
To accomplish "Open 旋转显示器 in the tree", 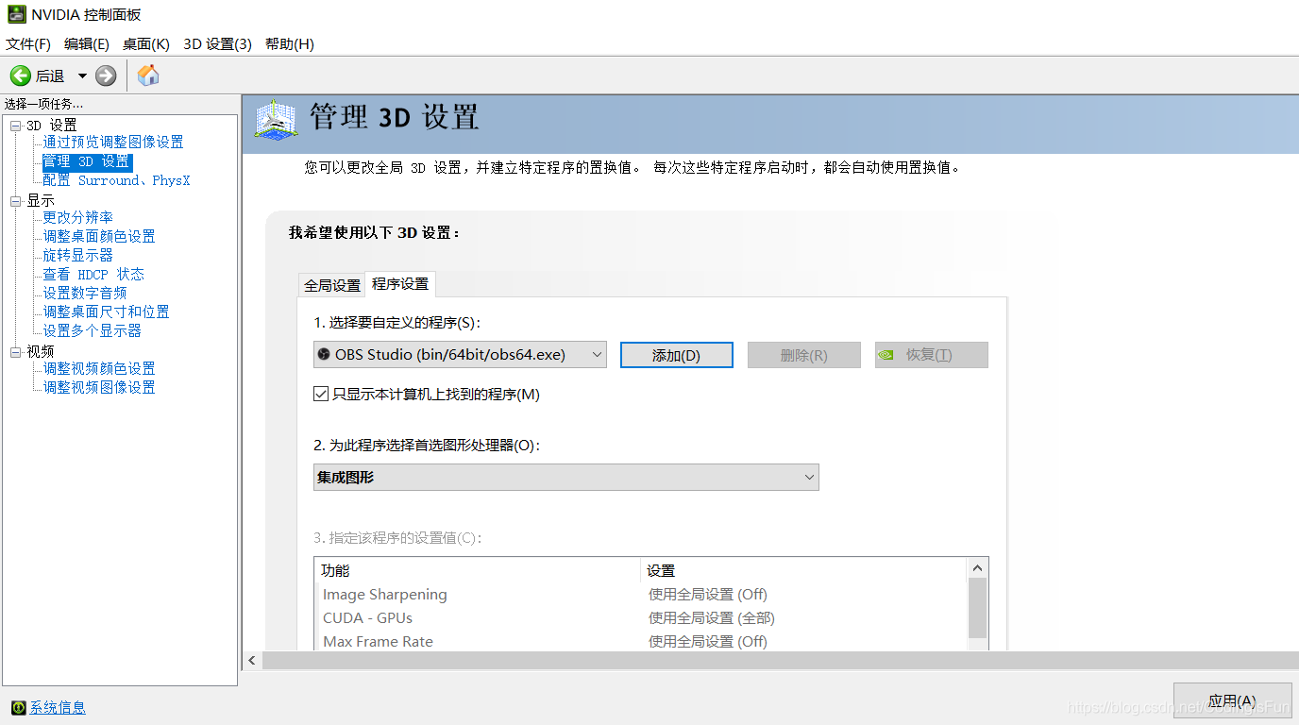I will 77,256.
